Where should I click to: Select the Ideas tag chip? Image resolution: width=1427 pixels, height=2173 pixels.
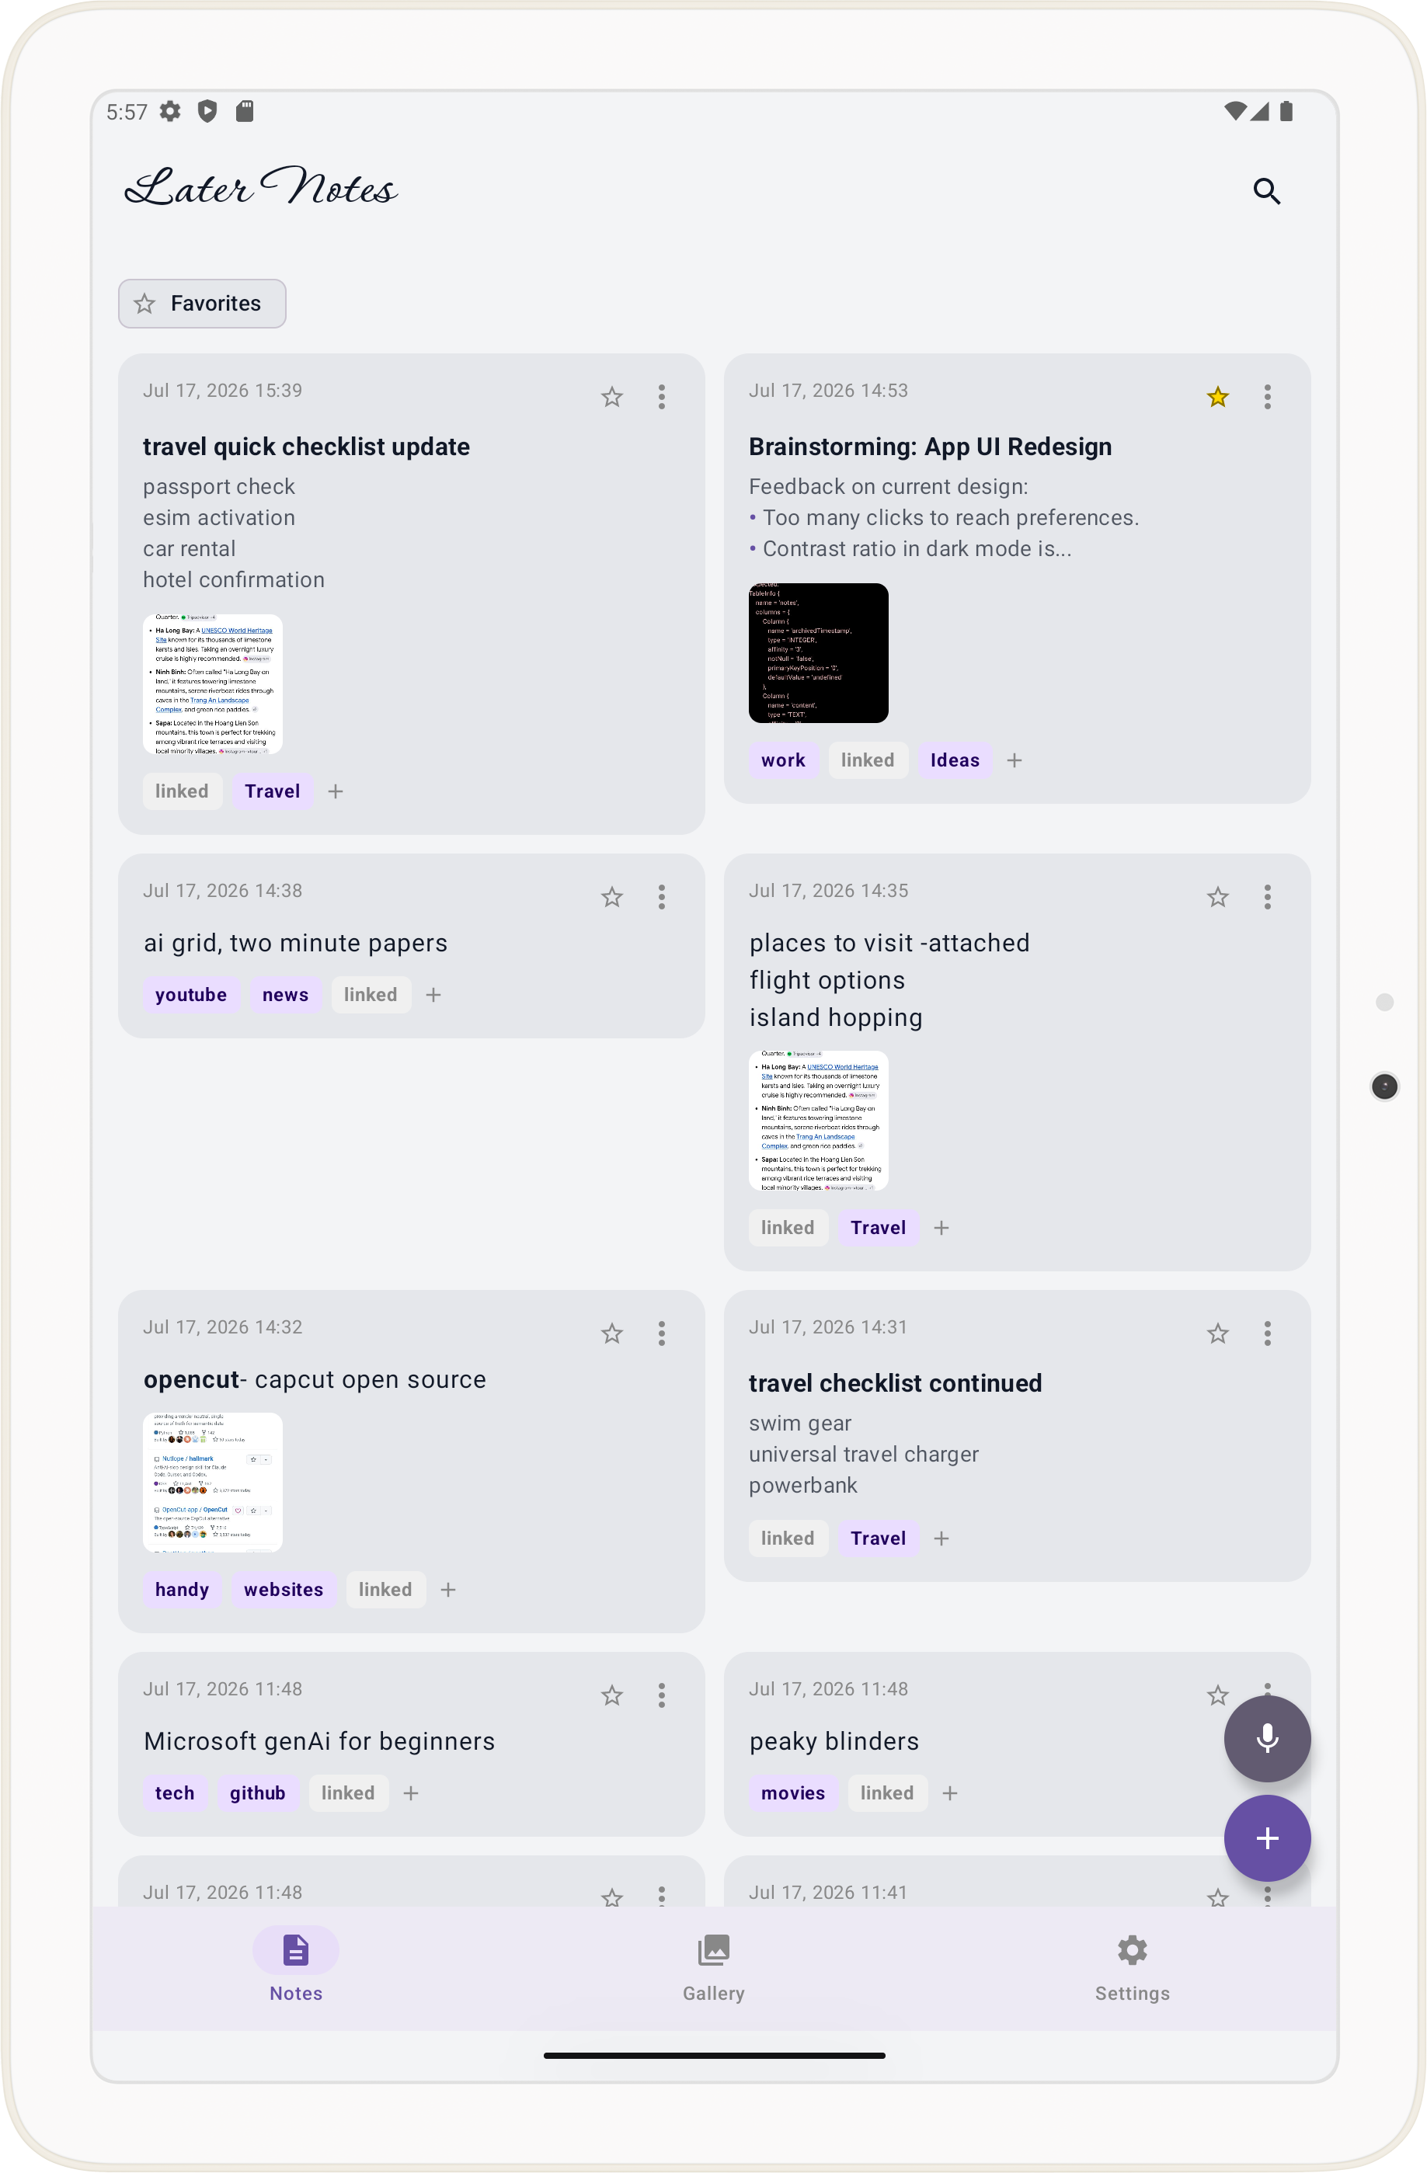955,760
